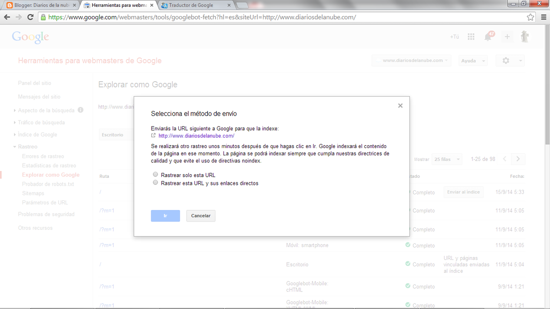Close the submission method dialog with X

(x=400, y=105)
